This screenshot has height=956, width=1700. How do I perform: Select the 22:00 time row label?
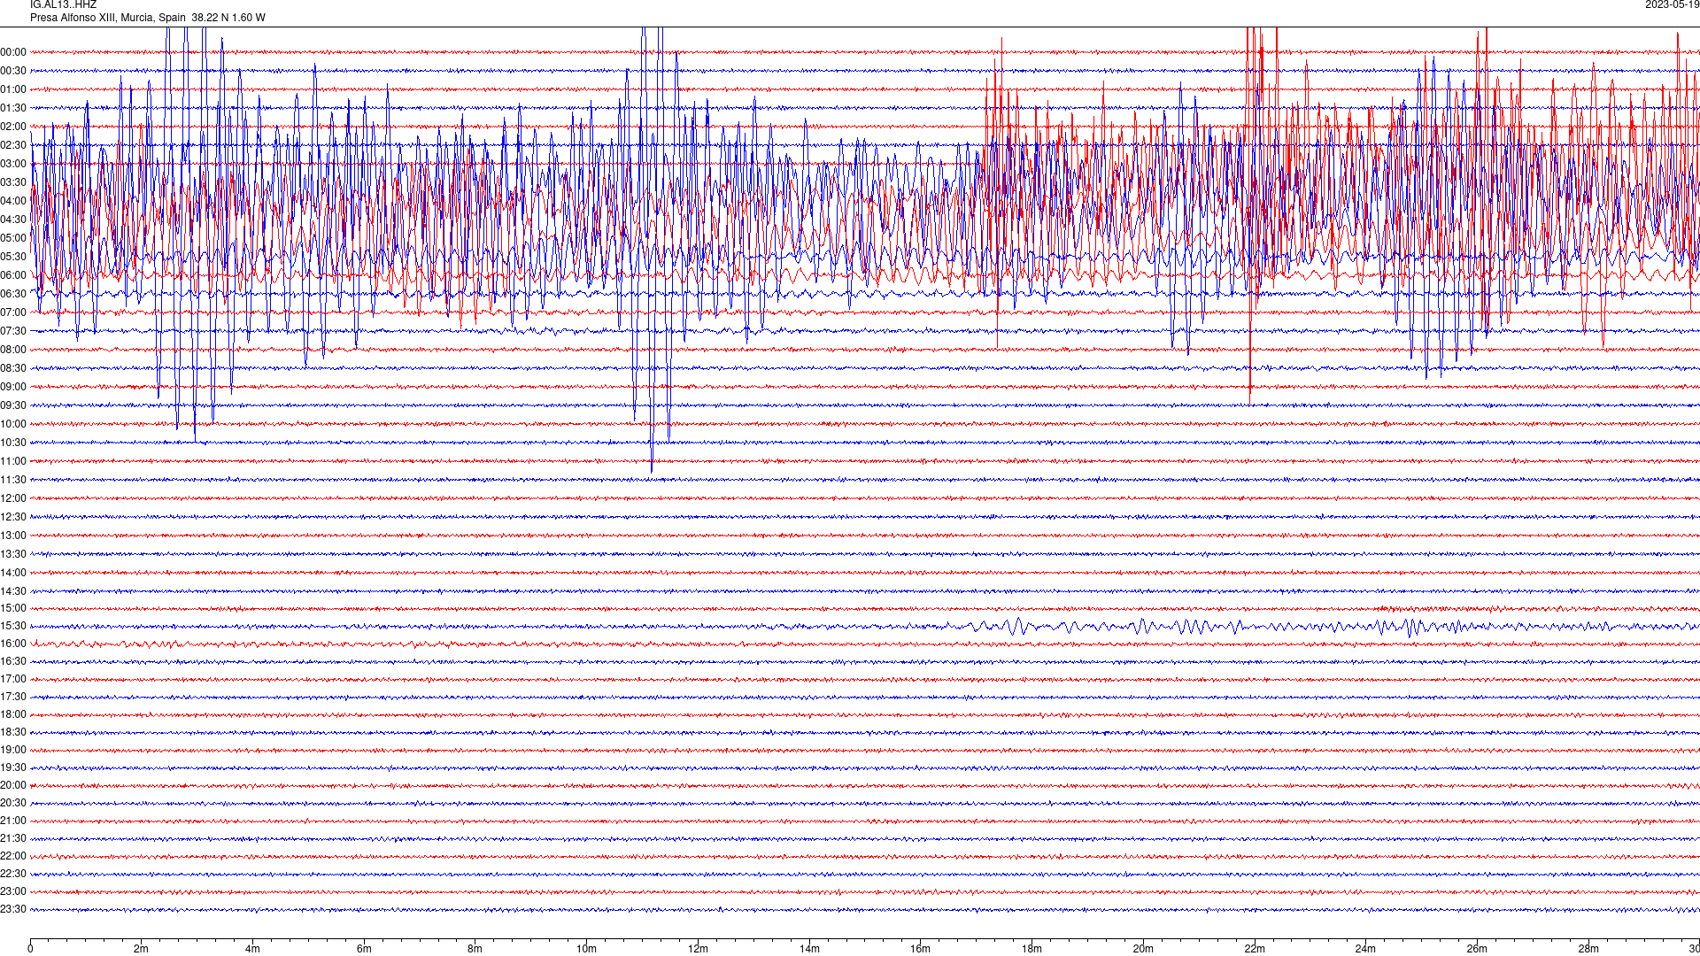click(13, 856)
